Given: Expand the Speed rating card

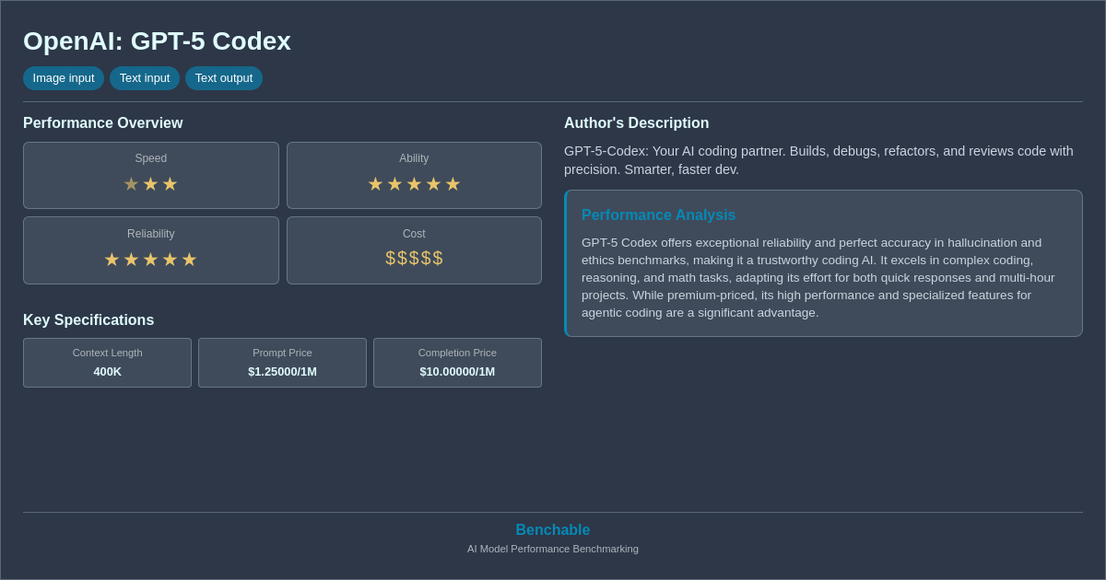Looking at the screenshot, I should (150, 175).
